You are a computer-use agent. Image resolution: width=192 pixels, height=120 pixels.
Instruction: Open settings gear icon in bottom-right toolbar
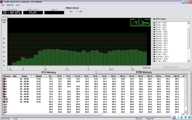tap(186, 117)
